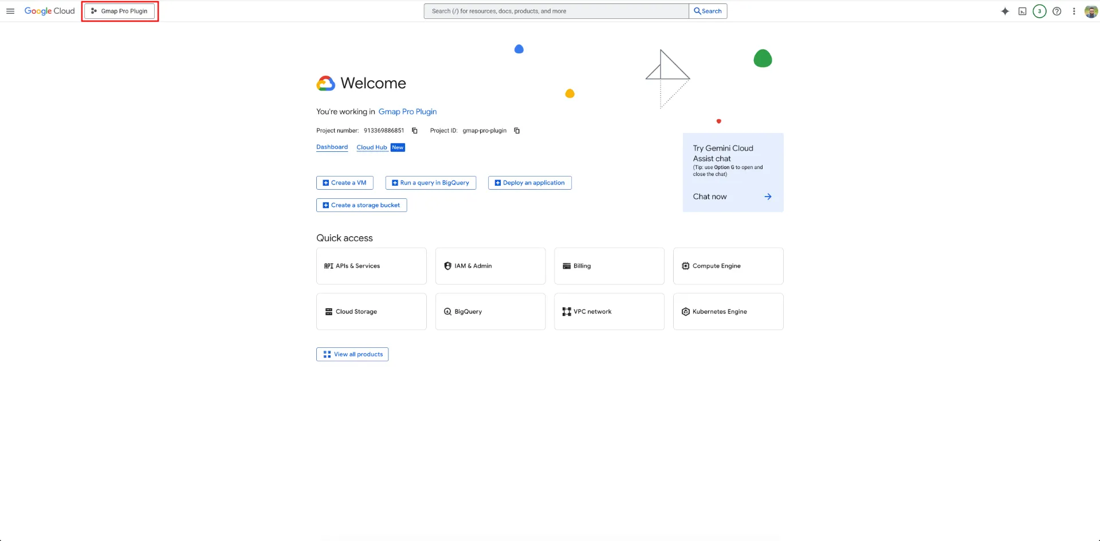The image size is (1100, 541).
Task: Open Cloud Storage quick access card
Action: [371, 312]
